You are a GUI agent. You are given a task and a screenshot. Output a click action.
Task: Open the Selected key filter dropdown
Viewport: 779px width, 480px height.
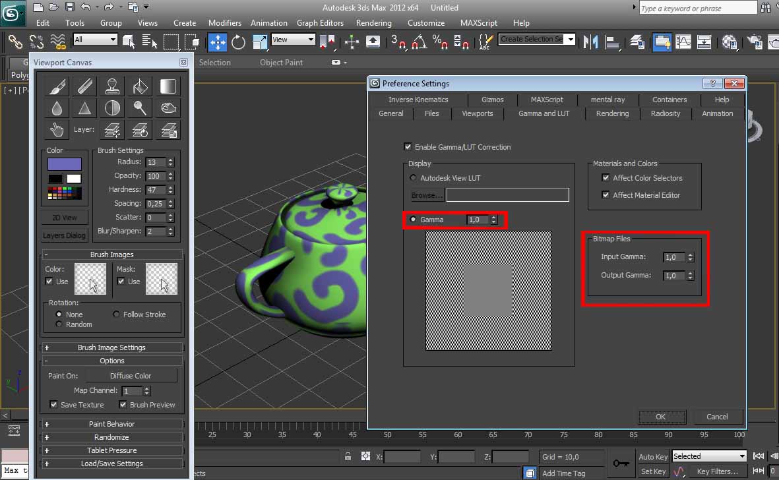pyautogui.click(x=709, y=456)
